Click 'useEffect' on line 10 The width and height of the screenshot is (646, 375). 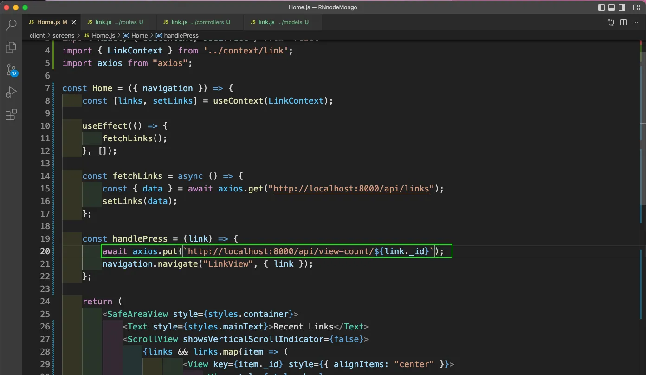(x=105, y=126)
